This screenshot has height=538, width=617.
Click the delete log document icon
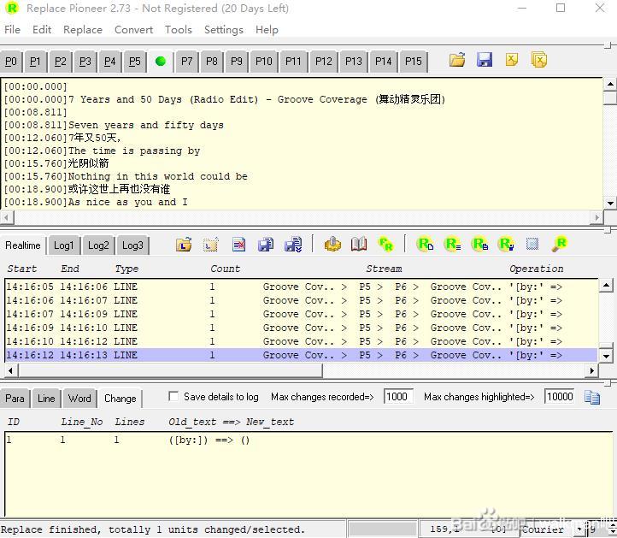point(238,245)
